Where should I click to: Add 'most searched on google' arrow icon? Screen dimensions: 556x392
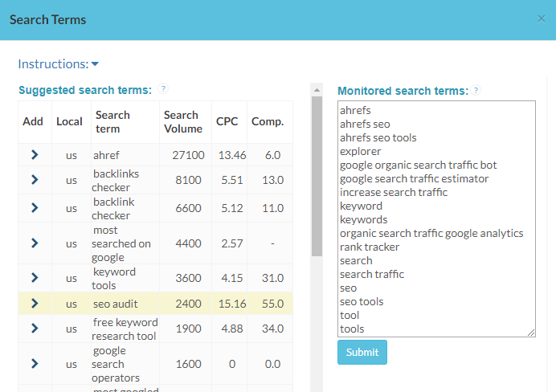35,243
